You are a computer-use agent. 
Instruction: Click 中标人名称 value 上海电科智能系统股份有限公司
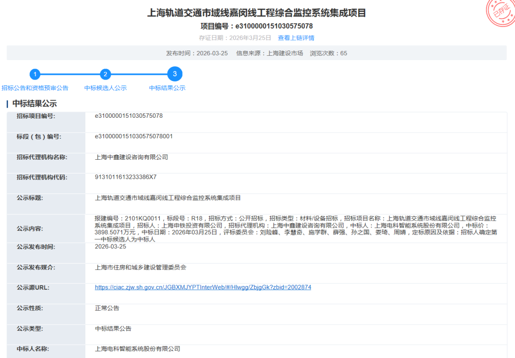coord(138,349)
